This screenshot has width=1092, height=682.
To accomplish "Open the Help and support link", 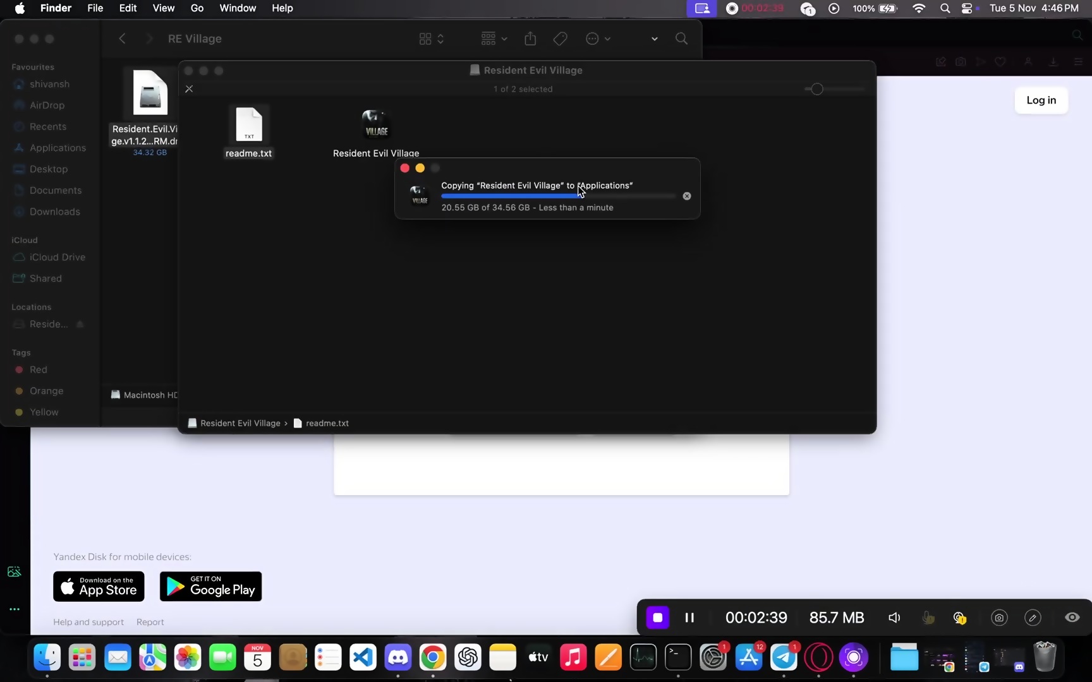I will pyautogui.click(x=88, y=622).
